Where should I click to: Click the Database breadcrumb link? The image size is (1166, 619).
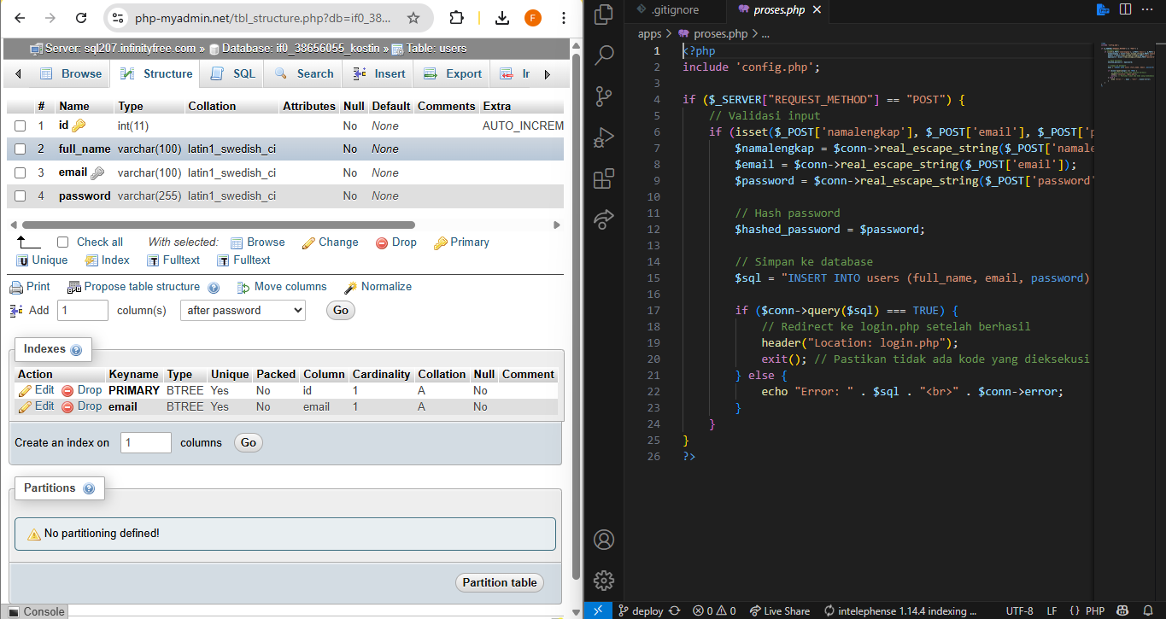click(294, 49)
